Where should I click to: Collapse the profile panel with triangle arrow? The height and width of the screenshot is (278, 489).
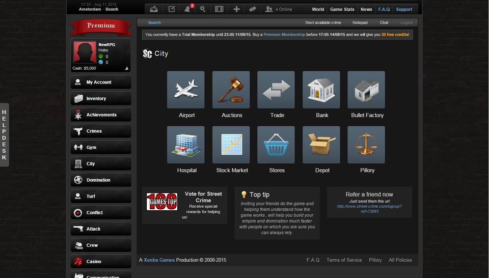127,68
